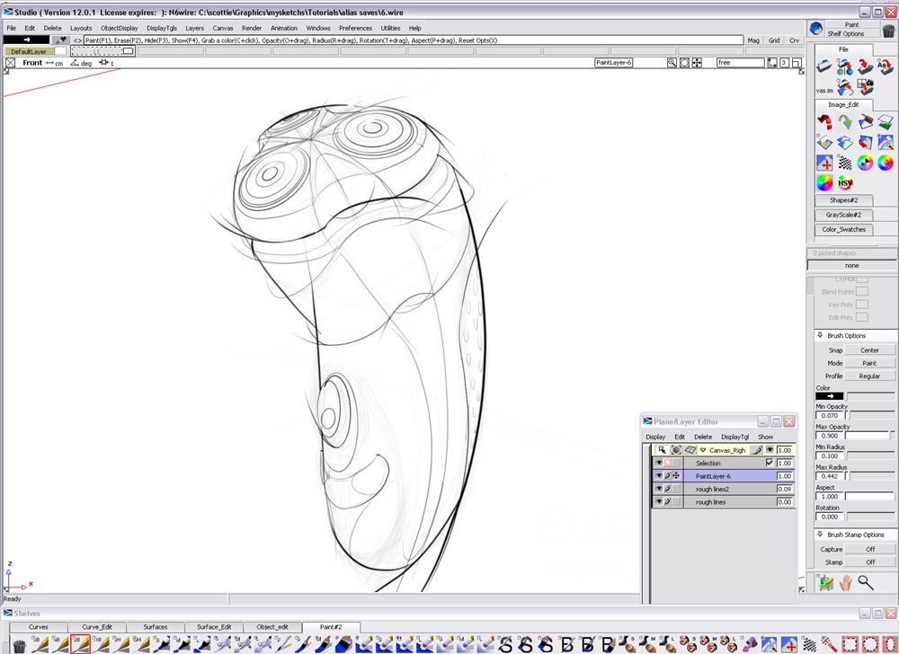Open the Save As icon in File shelf
The width and height of the screenshot is (899, 654).
click(x=886, y=66)
